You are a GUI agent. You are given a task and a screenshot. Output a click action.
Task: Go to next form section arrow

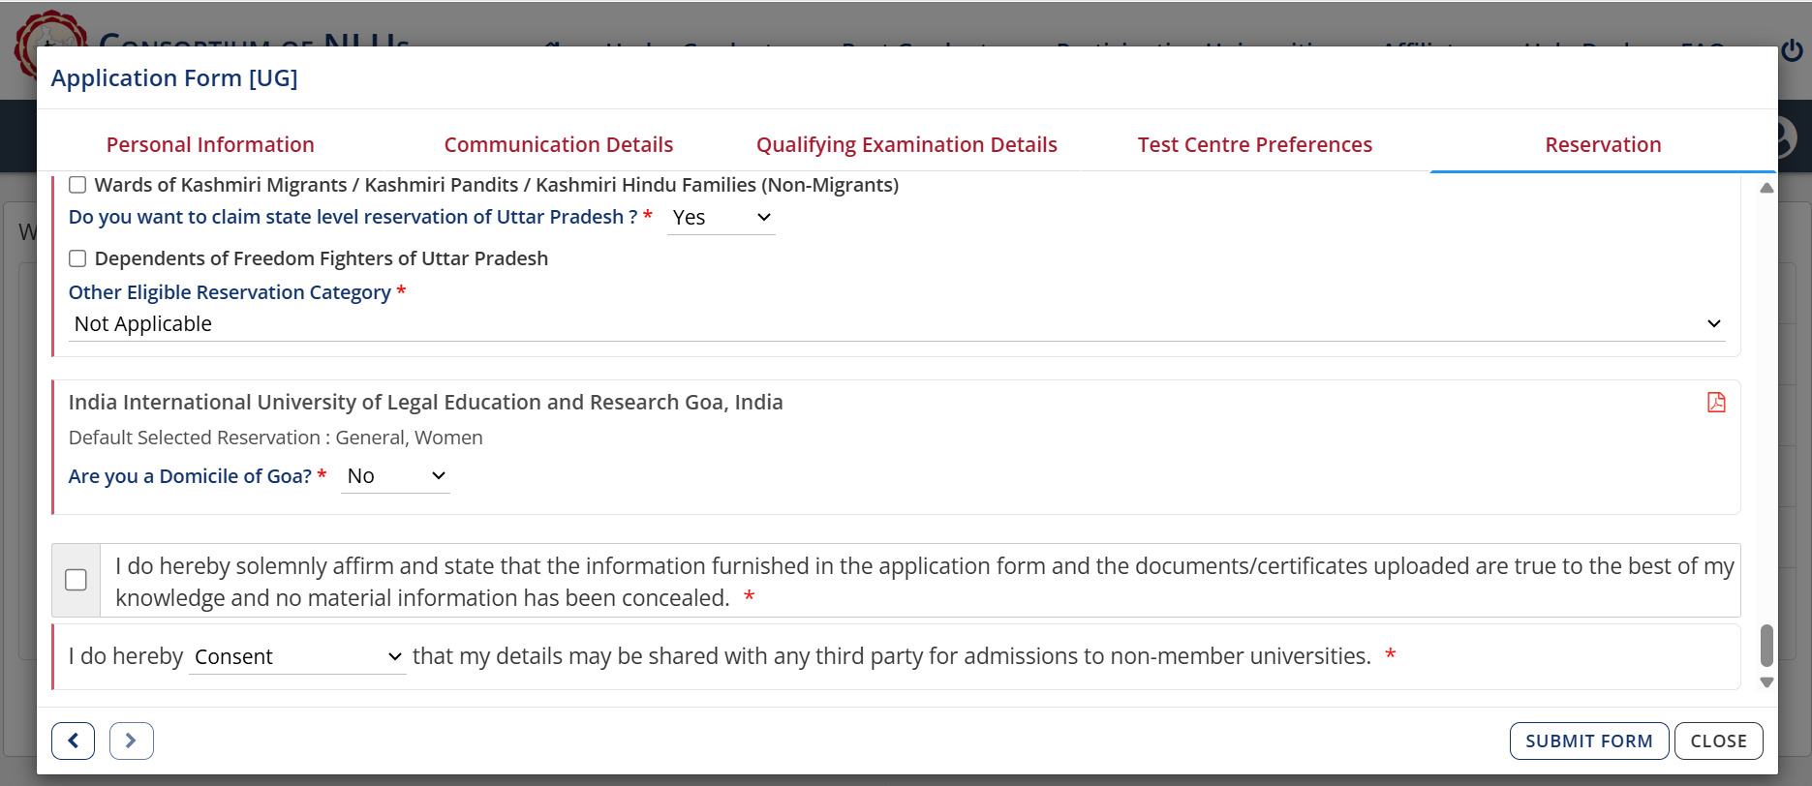(x=132, y=741)
